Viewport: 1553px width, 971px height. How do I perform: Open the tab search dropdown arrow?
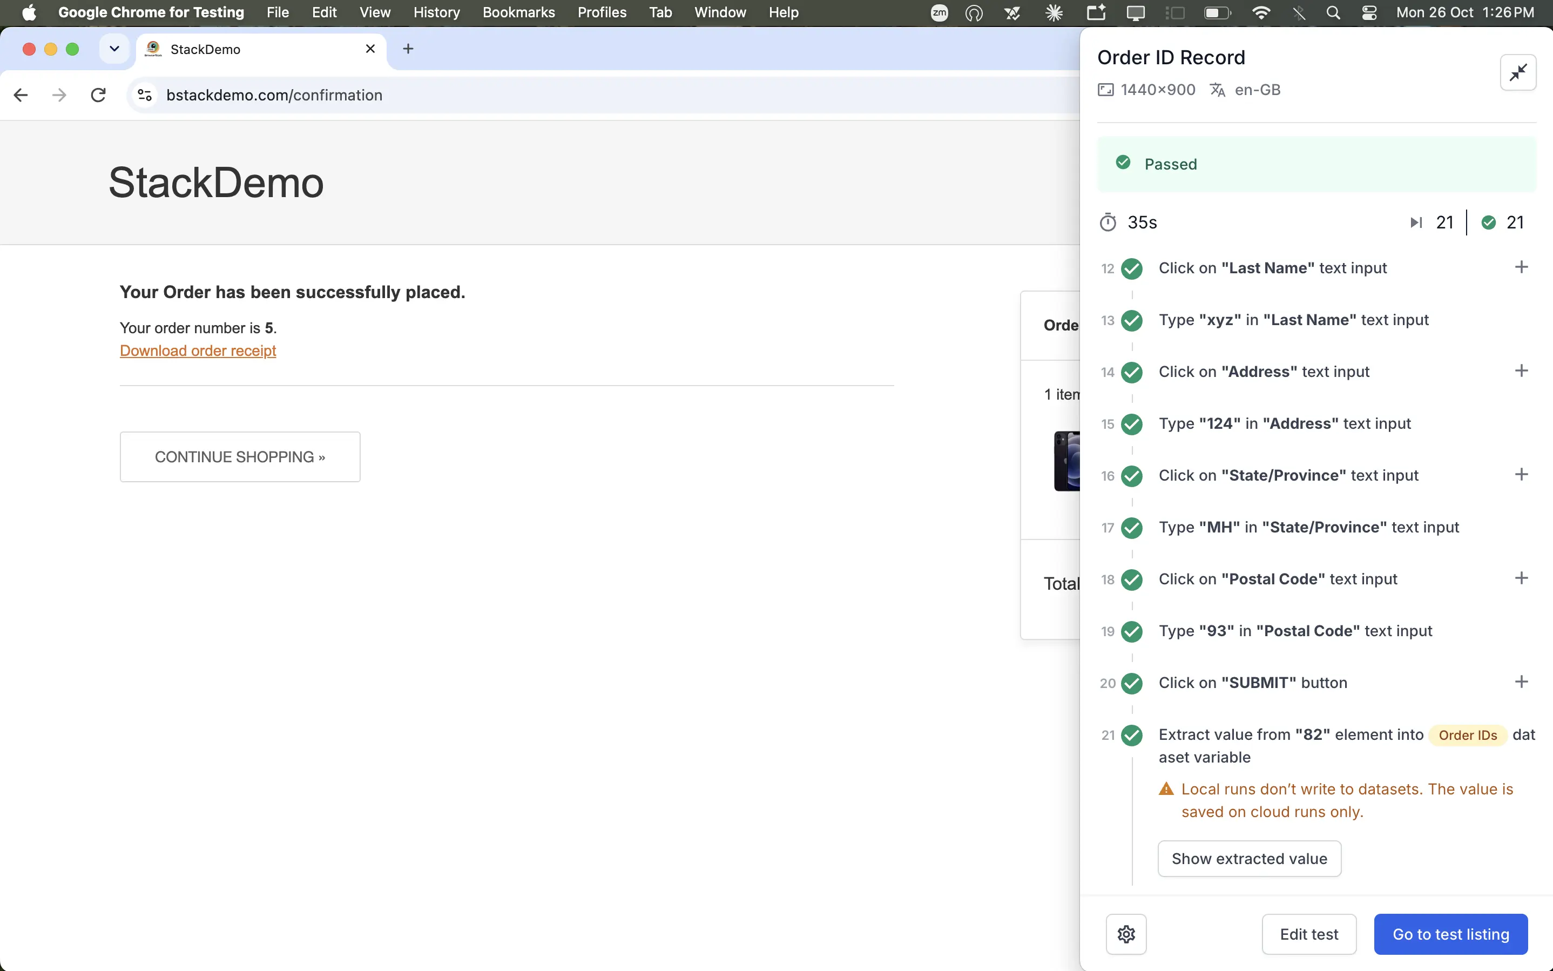coord(114,49)
